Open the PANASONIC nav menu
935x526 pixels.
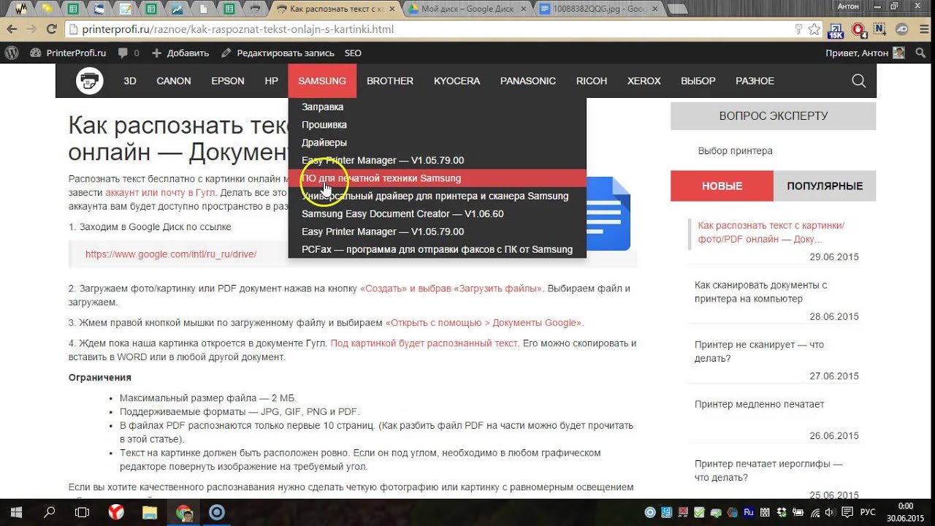coord(528,81)
